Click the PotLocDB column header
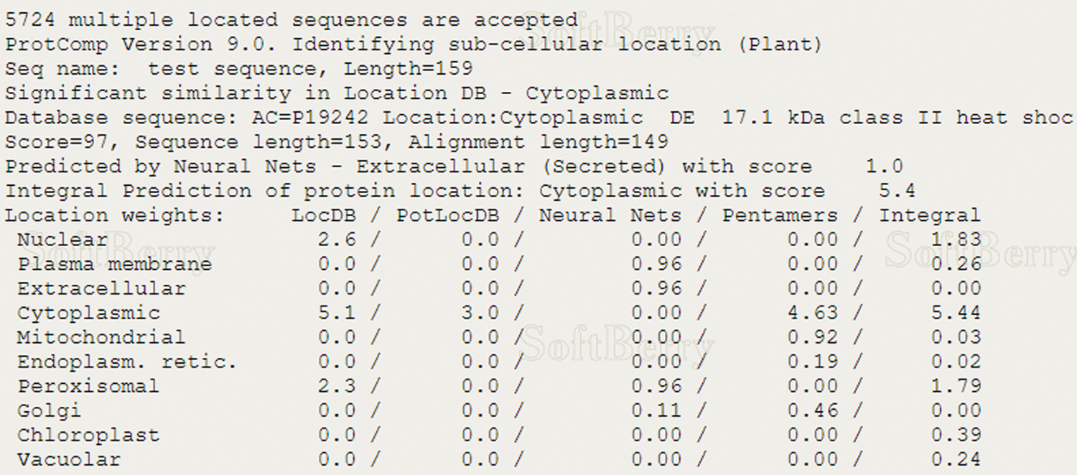Image resolution: width=1077 pixels, height=475 pixels. pyautogui.click(x=448, y=215)
